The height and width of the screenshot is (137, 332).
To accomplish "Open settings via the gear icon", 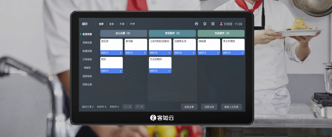I will click(x=205, y=24).
